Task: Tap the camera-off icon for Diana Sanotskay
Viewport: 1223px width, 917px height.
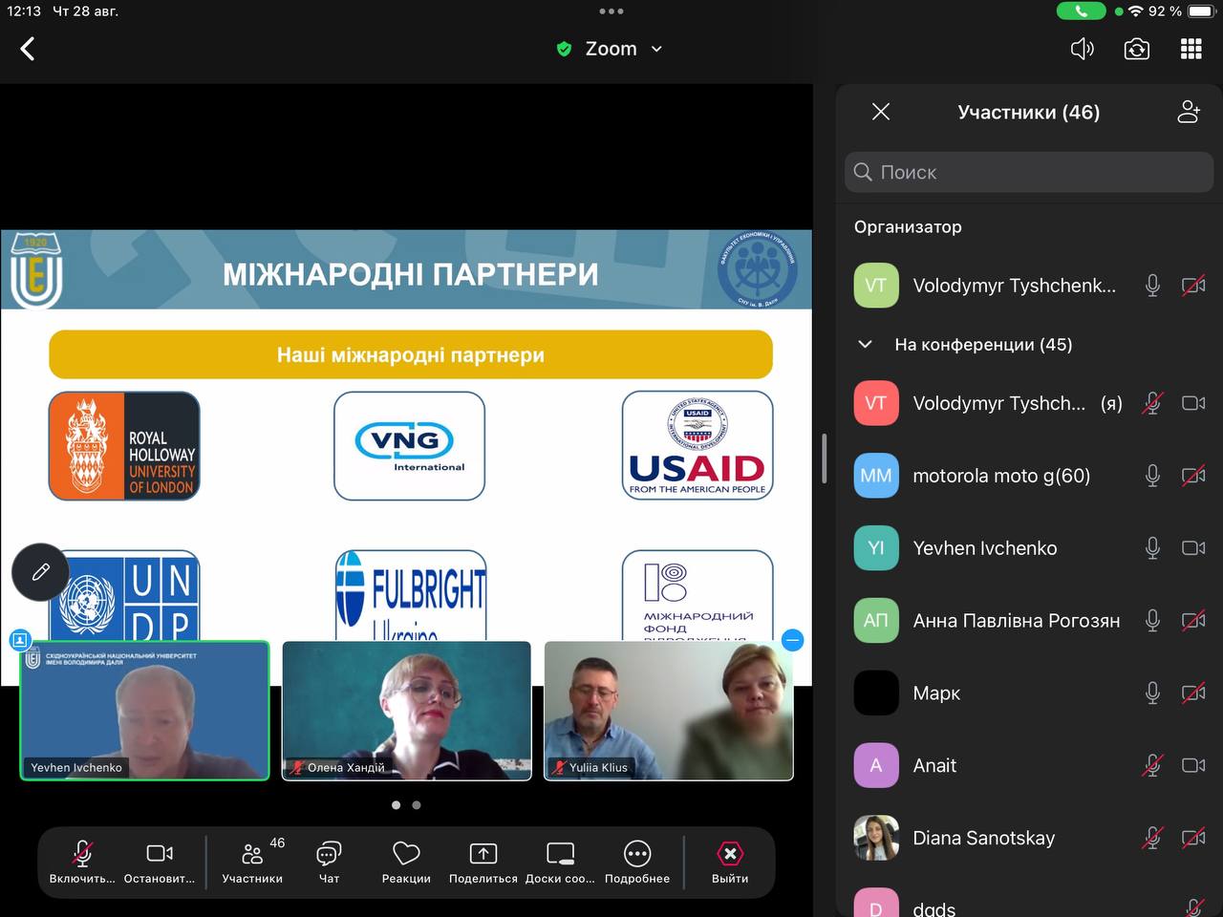Action: (x=1193, y=838)
